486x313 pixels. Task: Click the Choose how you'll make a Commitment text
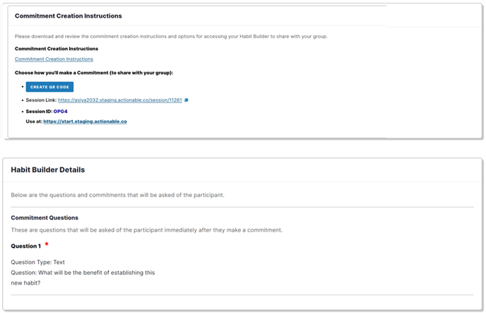tap(94, 73)
